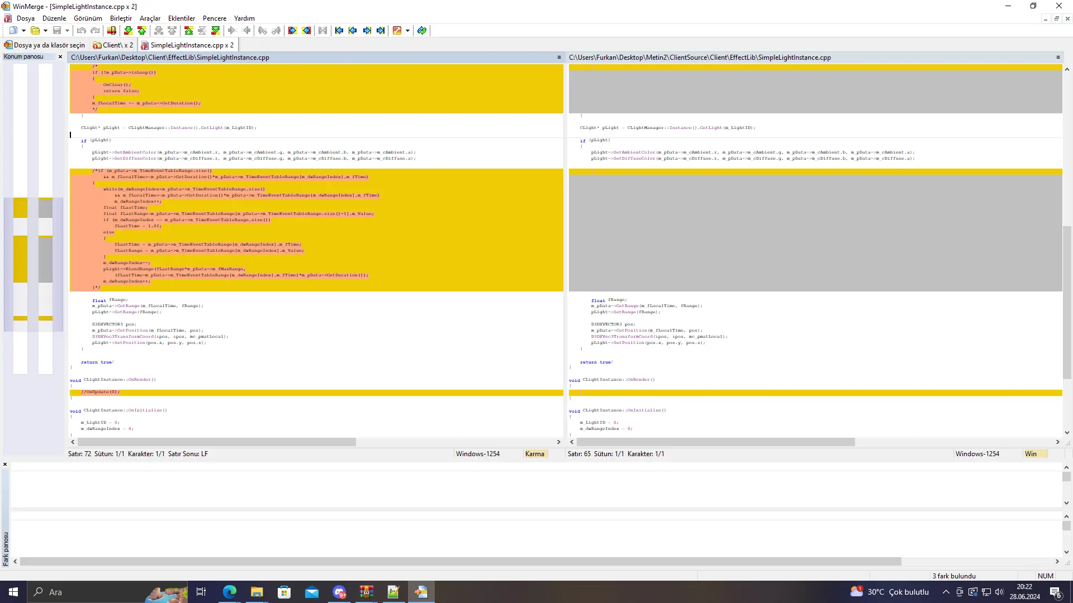This screenshot has height=603, width=1073.
Task: Click Copy Right and Advance icon
Action: [263, 31]
